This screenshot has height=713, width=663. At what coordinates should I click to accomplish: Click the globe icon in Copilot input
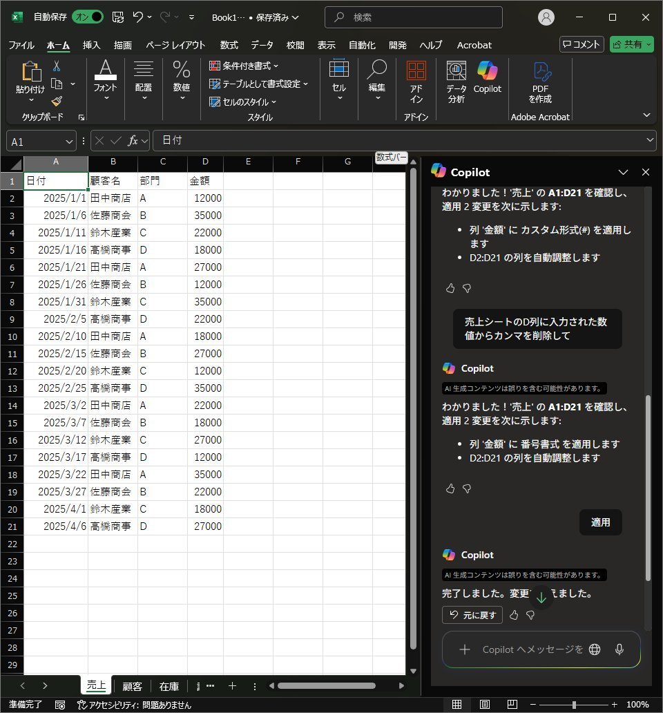595,649
